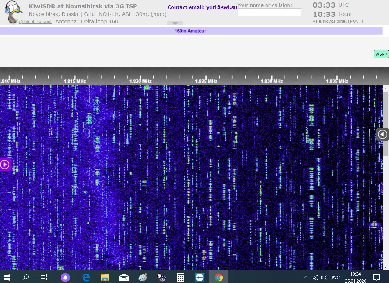Click the name or callsign input field
The height and width of the screenshot is (283, 389).
coord(269,12)
